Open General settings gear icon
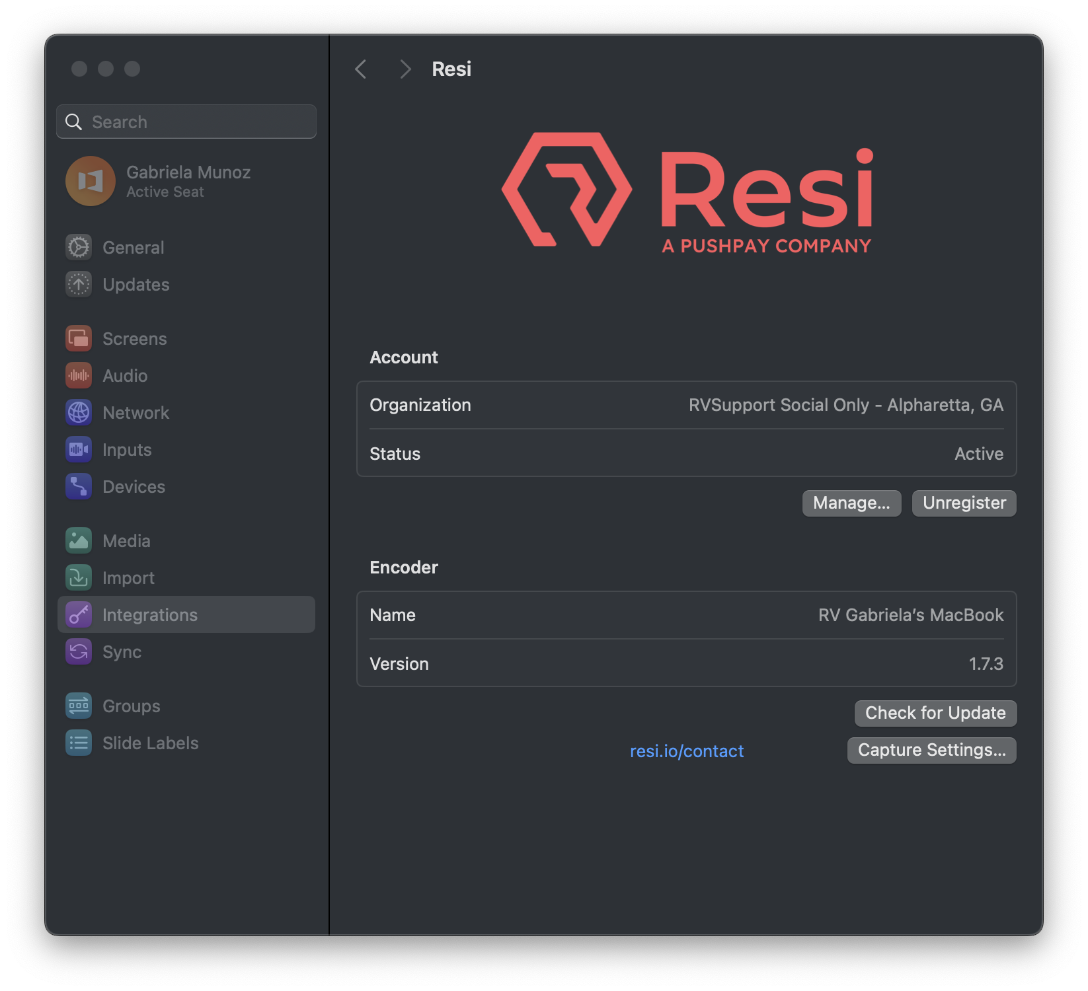 (79, 247)
